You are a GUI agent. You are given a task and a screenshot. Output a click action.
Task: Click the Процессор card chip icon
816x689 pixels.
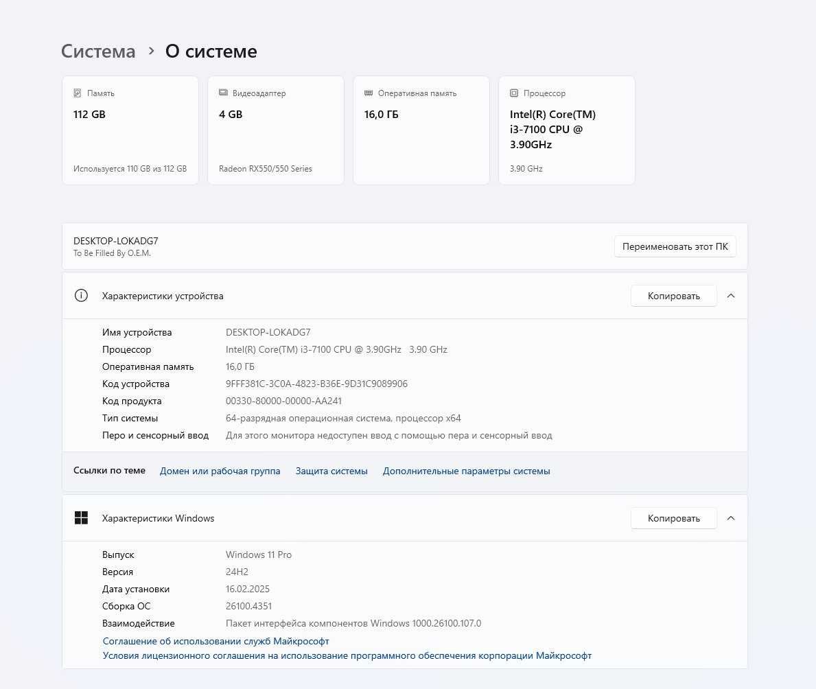[514, 93]
